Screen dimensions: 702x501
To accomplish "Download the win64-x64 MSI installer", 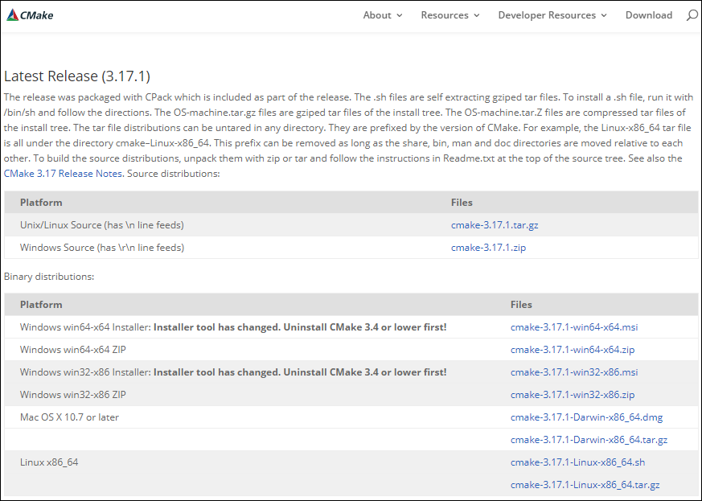I will 573,327.
